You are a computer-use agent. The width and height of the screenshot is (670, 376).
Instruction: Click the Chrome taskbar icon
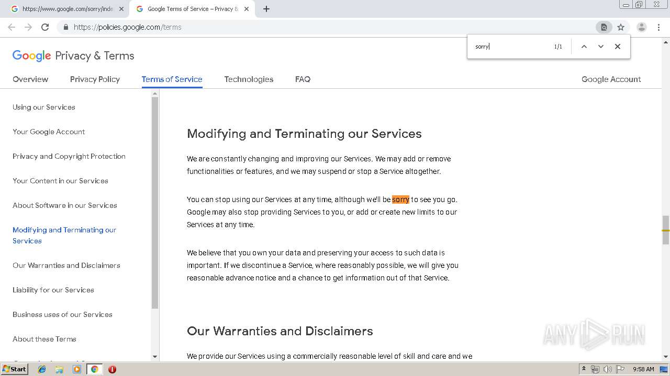click(94, 369)
